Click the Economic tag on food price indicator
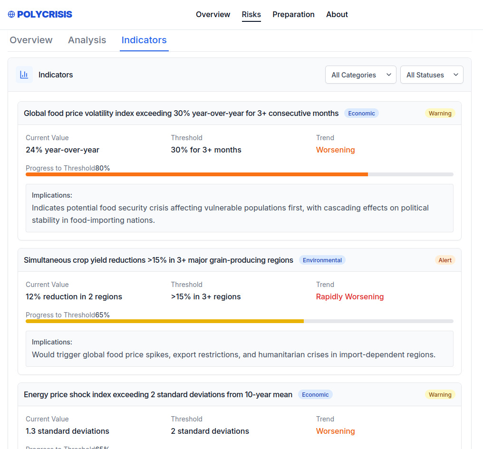The image size is (483, 449). pos(361,113)
